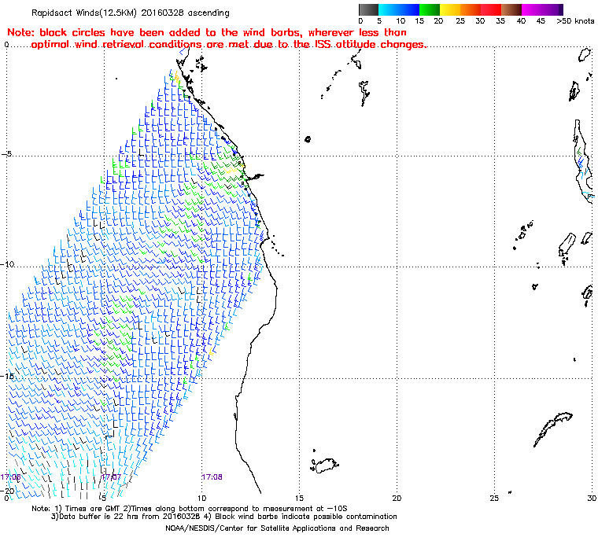
Task: Pick the magenta 40-45 knots legend segment
Action: click(532, 9)
